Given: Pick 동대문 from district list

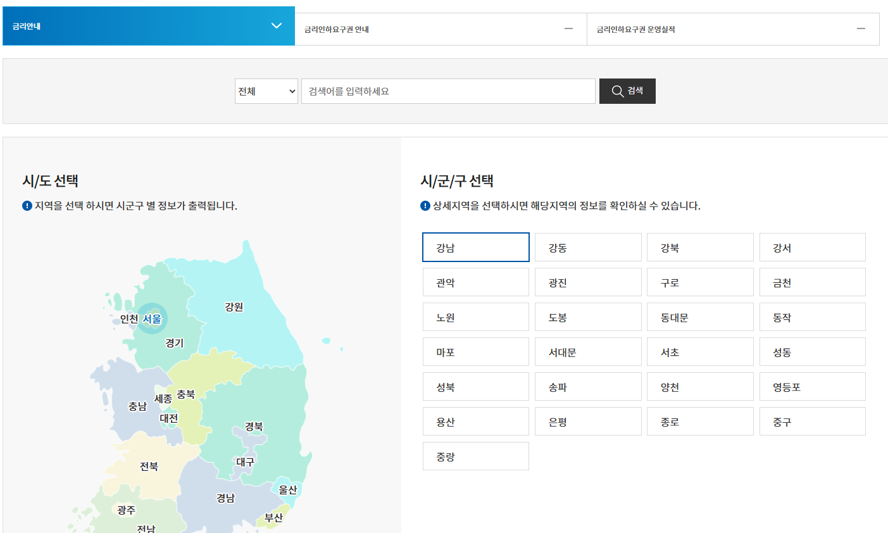Looking at the screenshot, I should click(x=700, y=317).
